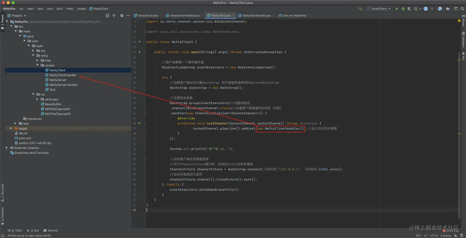
Task: Start debugging with the green bug icon
Action: pos(403,9)
